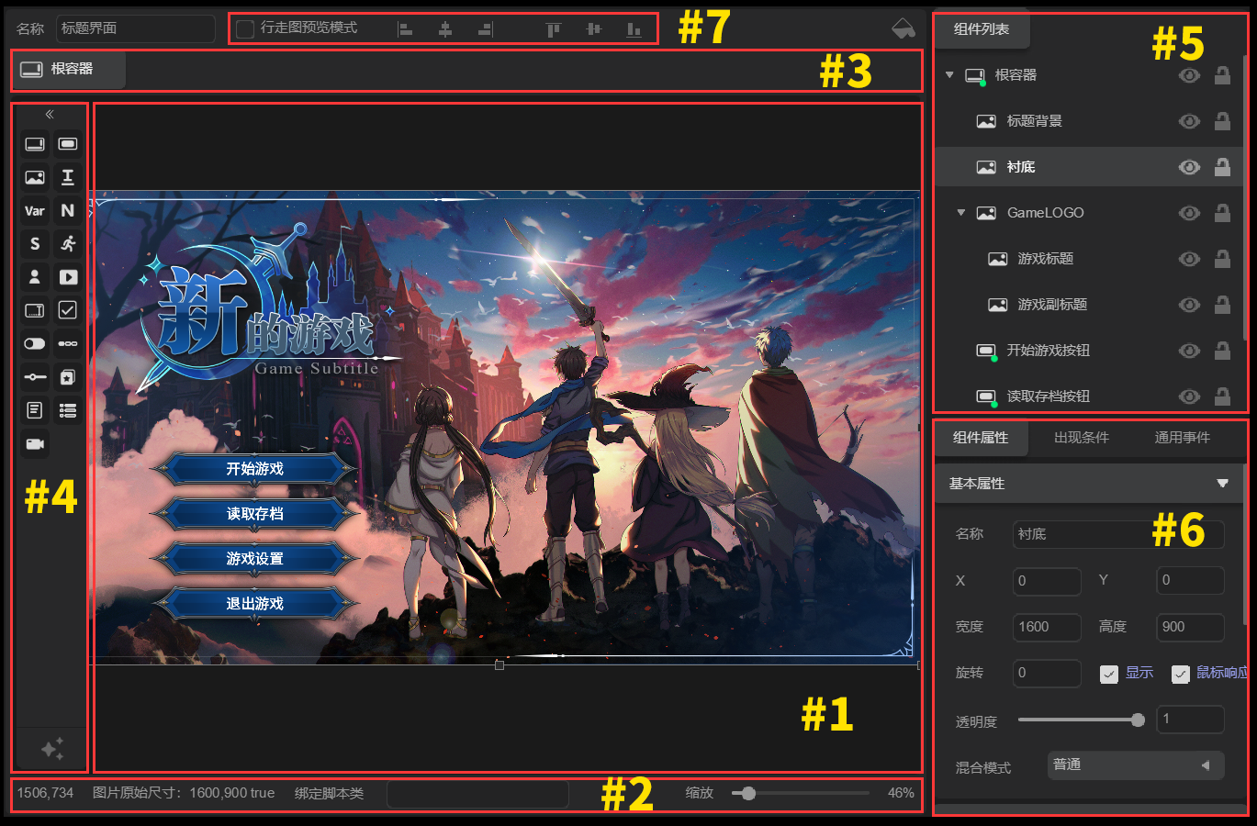Select the 游戏设置 button on canvas

[255, 559]
